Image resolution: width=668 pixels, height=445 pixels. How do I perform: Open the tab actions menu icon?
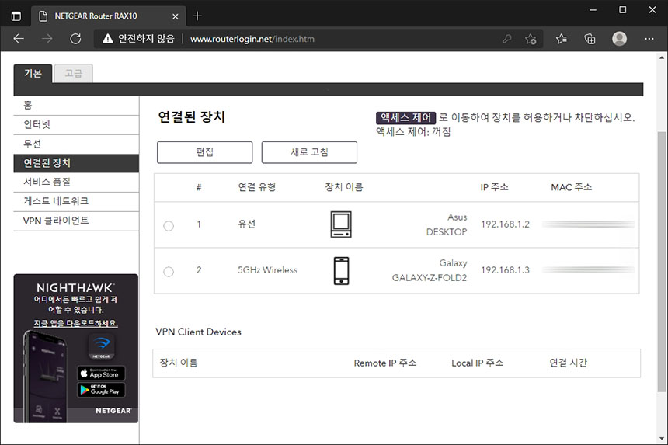pyautogui.click(x=16, y=16)
